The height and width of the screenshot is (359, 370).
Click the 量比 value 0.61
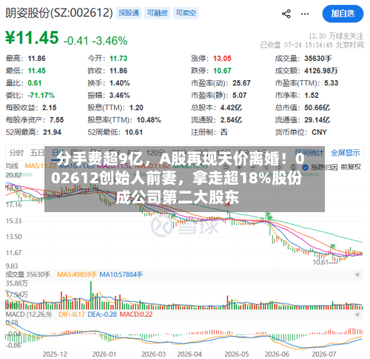(35, 83)
